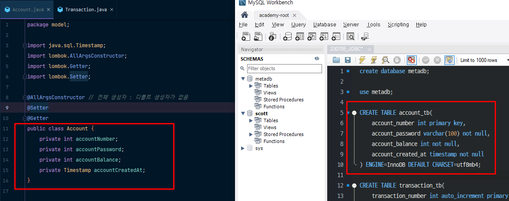509x201 pixels.
Task: Open a SQL script file from Workbench toolbar
Action: point(258,36)
